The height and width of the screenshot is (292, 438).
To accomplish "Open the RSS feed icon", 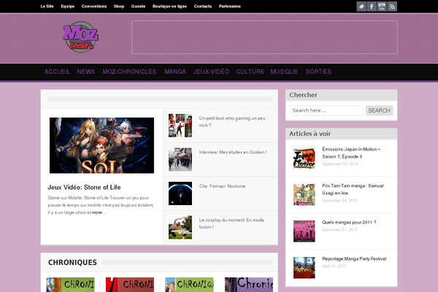I will [x=392, y=7].
